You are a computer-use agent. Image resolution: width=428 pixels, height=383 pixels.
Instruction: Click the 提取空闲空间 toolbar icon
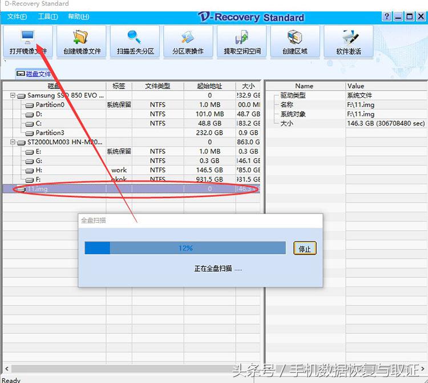coord(242,41)
